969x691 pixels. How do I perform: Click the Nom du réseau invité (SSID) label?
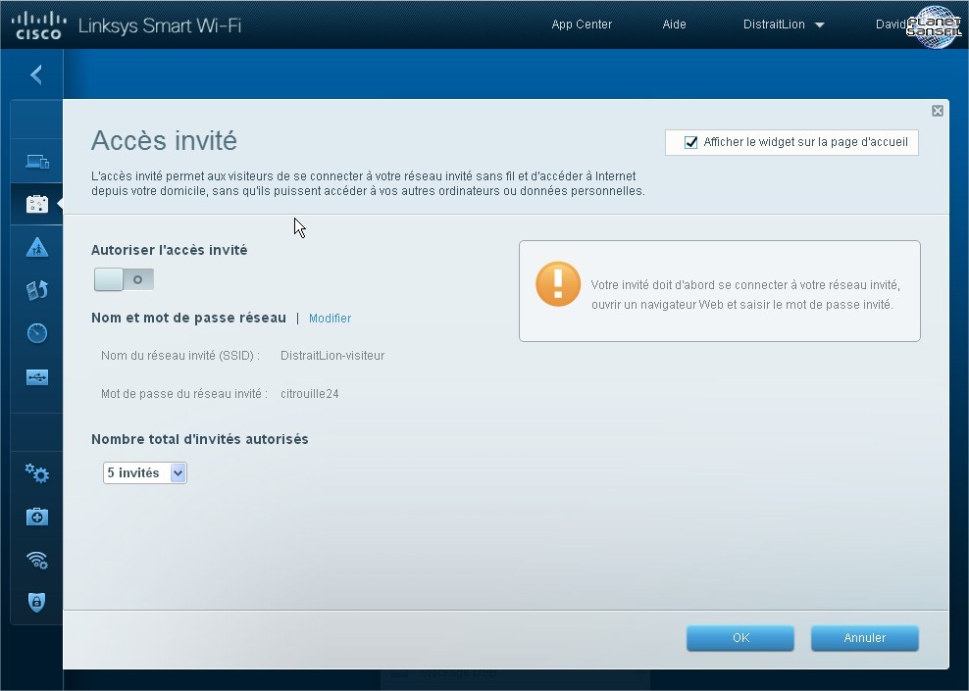[x=179, y=356]
